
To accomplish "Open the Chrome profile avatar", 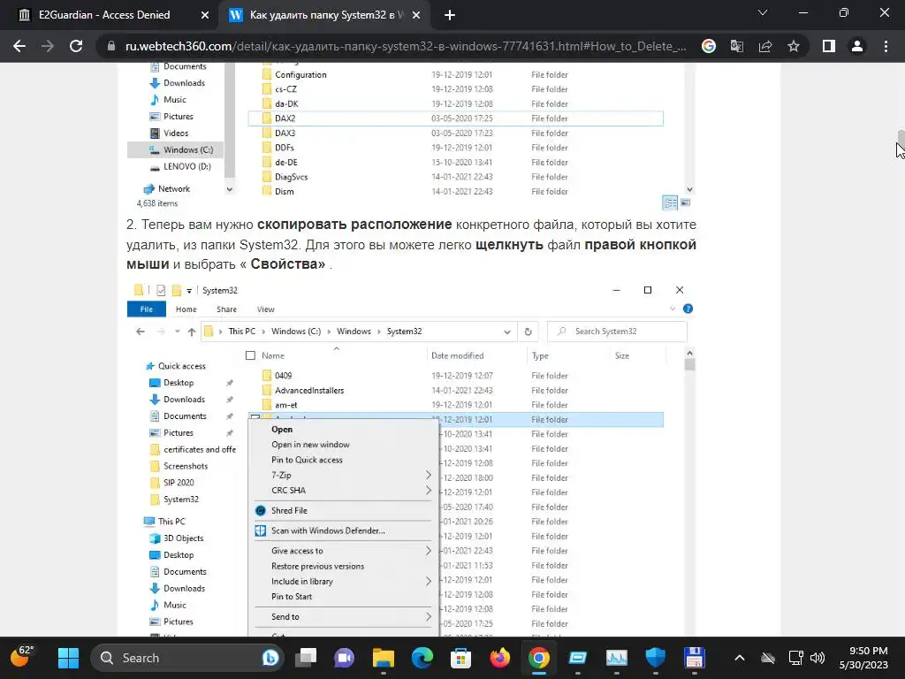I will 857,46.
